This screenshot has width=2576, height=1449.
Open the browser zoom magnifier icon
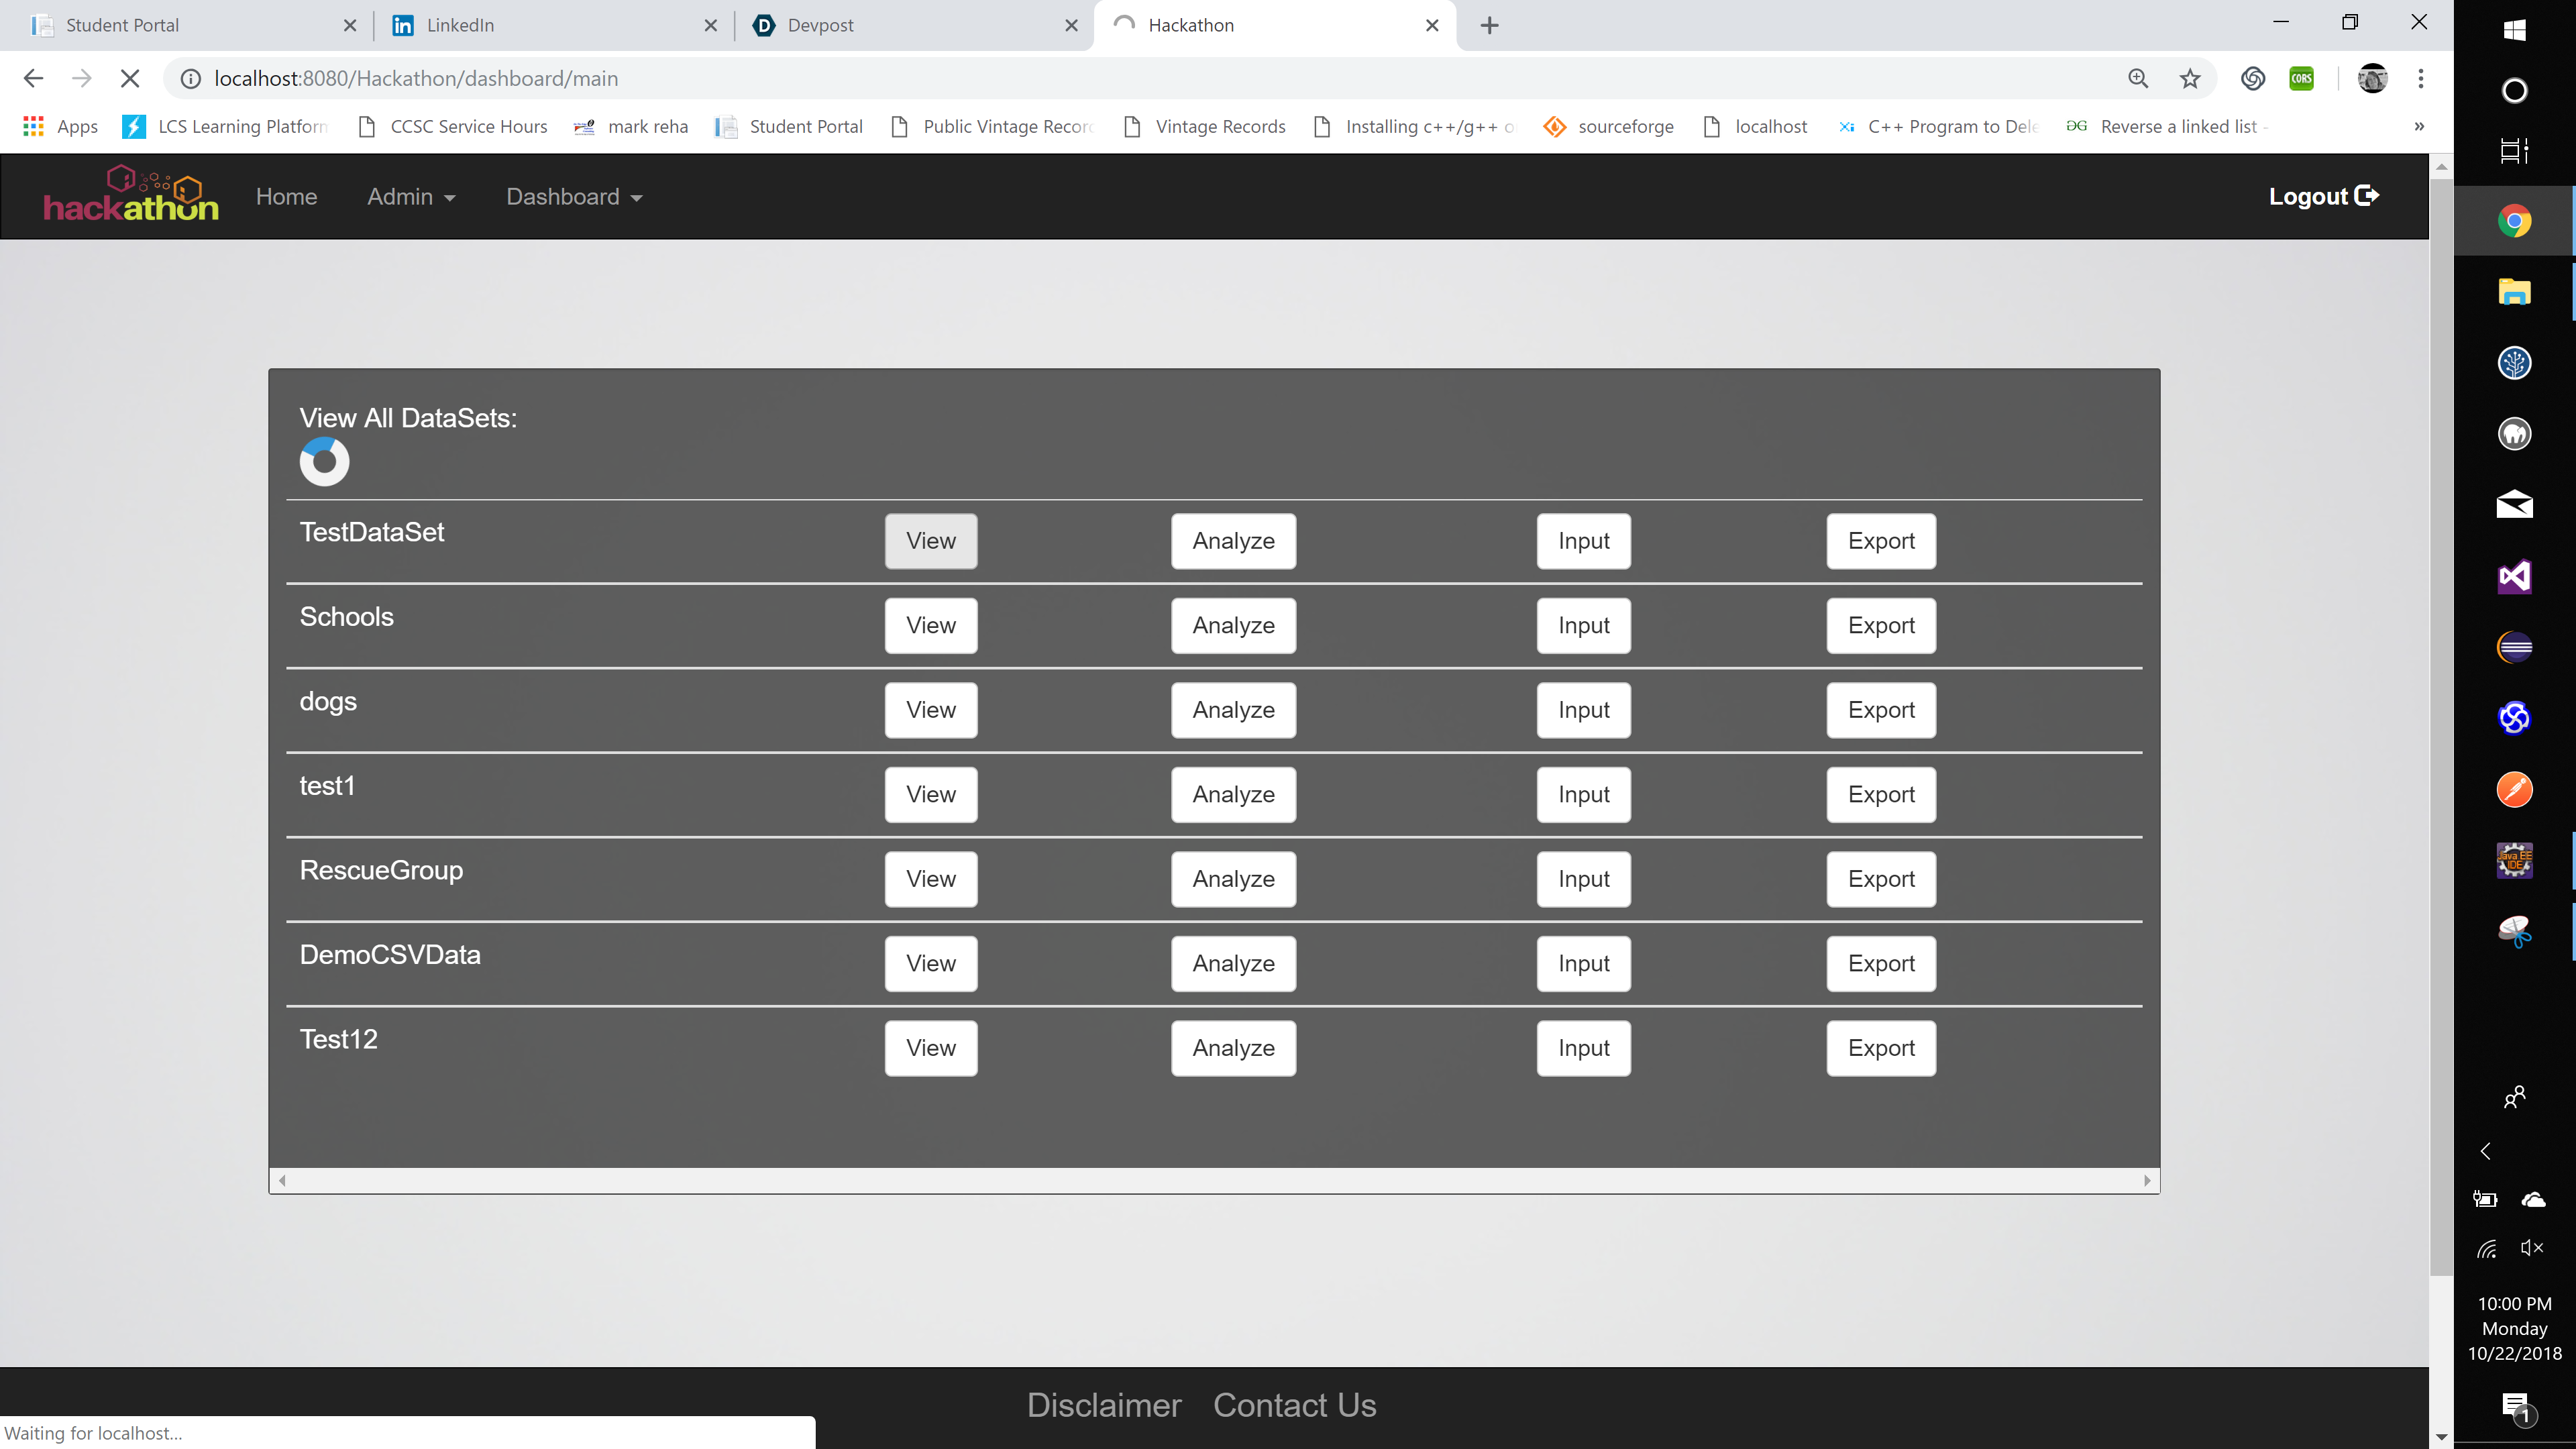(x=2138, y=78)
